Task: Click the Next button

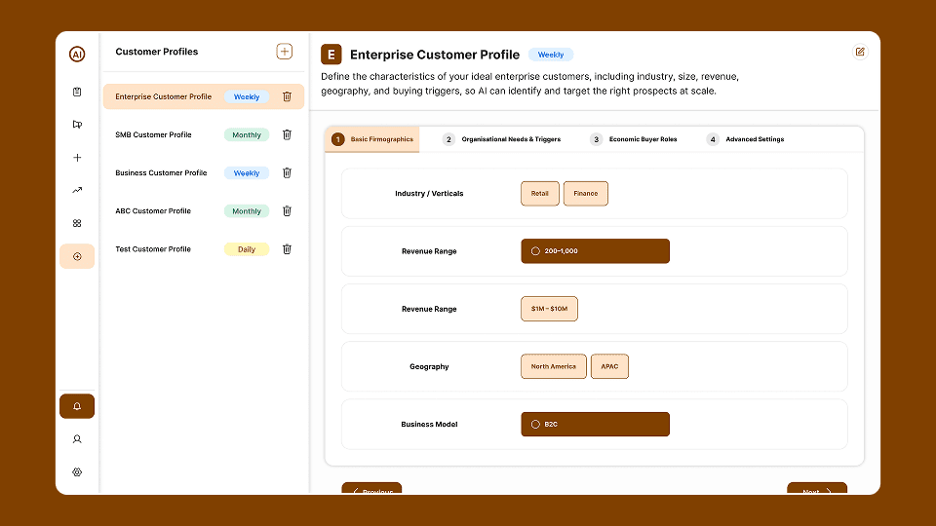Action: pyautogui.click(x=817, y=489)
